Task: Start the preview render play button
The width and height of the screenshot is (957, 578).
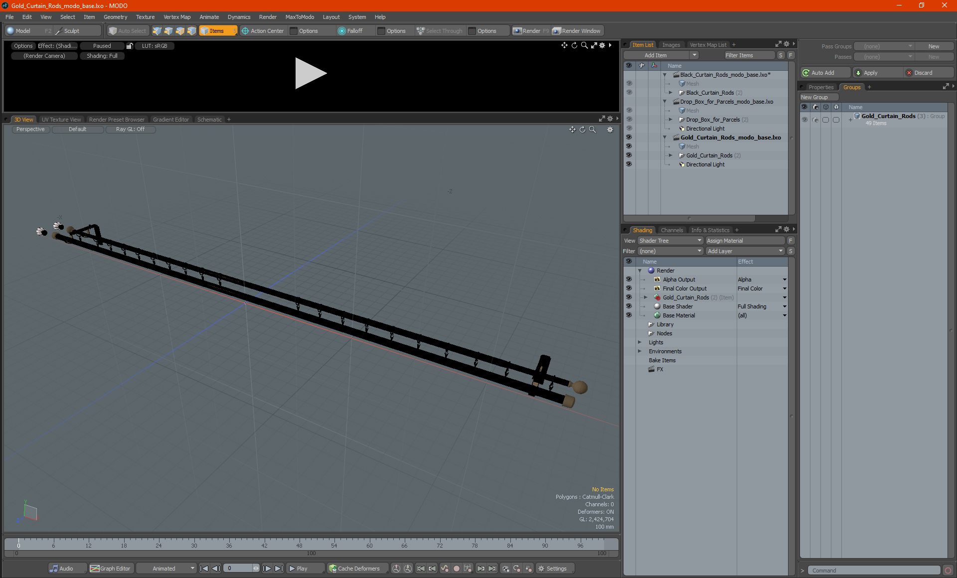Action: [311, 73]
